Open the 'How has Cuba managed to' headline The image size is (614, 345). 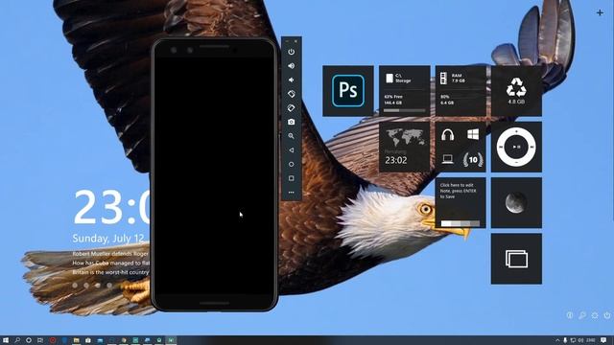click(110, 263)
